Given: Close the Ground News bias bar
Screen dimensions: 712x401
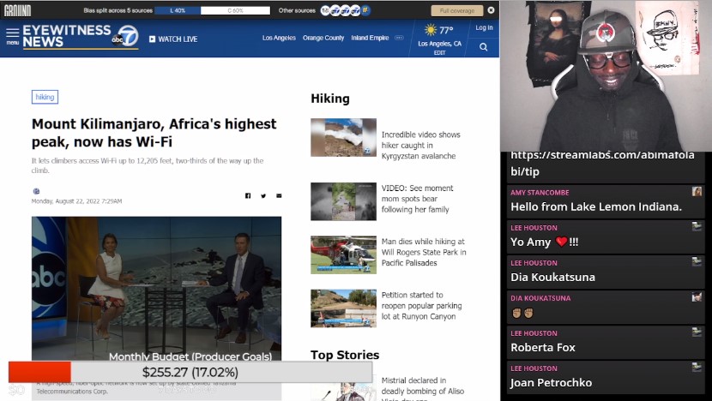Looking at the screenshot, I should (491, 10).
